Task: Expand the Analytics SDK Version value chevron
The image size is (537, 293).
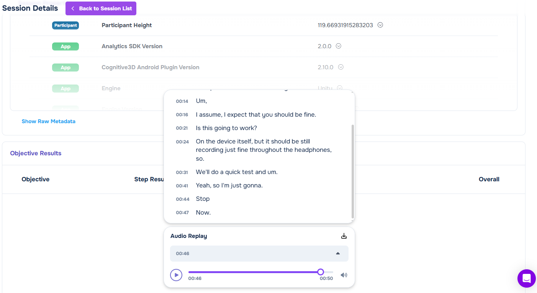Action: (x=339, y=46)
